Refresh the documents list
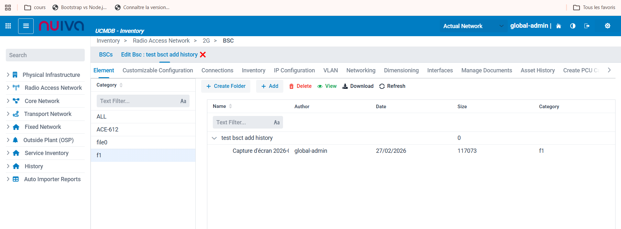The image size is (621, 229). pos(392,86)
